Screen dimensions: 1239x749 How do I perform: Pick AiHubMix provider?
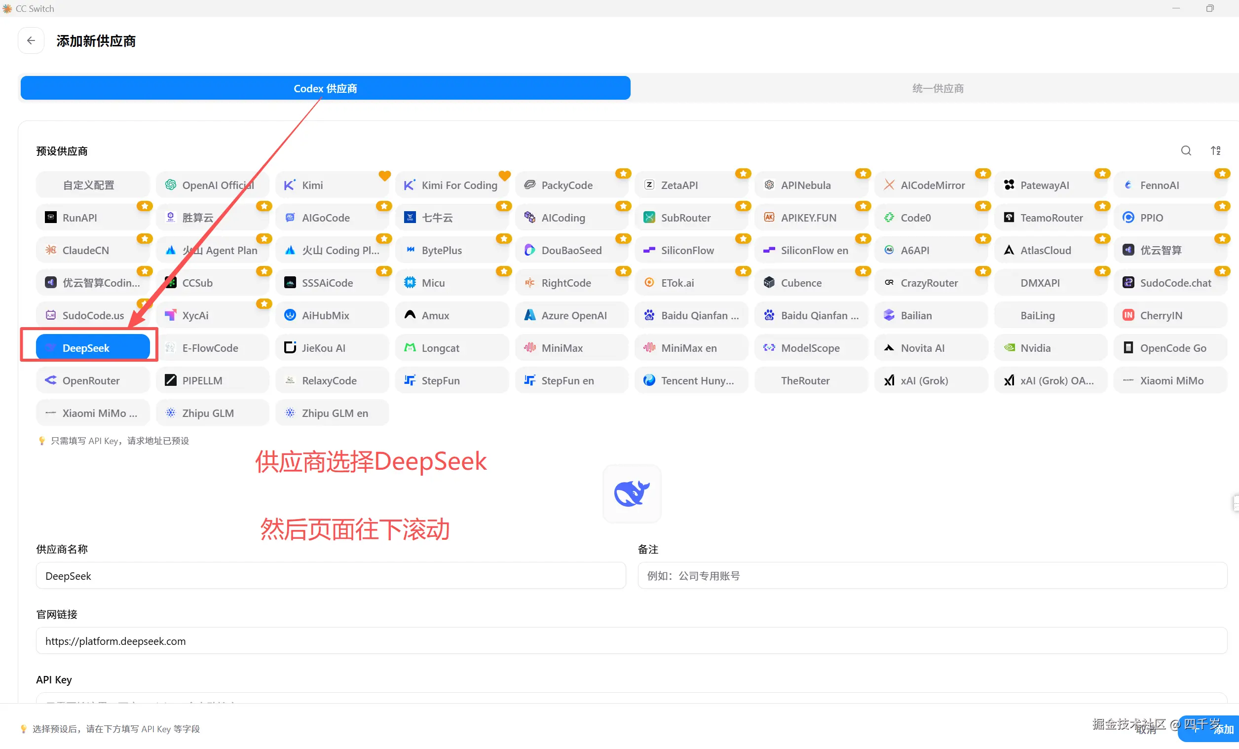(x=333, y=316)
